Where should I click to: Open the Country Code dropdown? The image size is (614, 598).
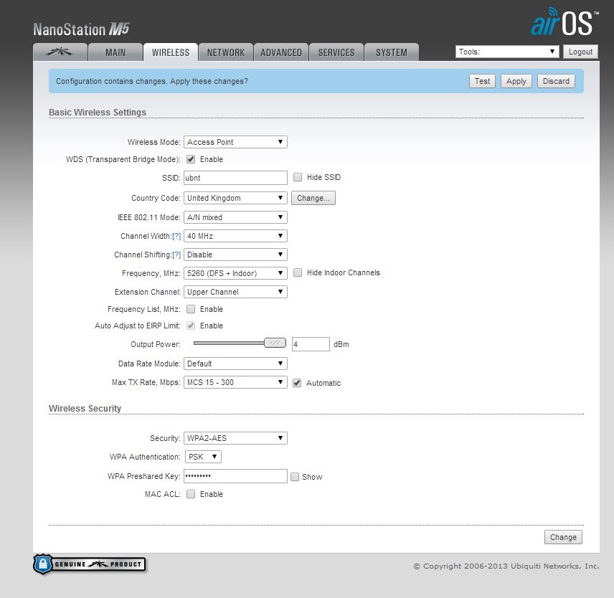pos(235,198)
